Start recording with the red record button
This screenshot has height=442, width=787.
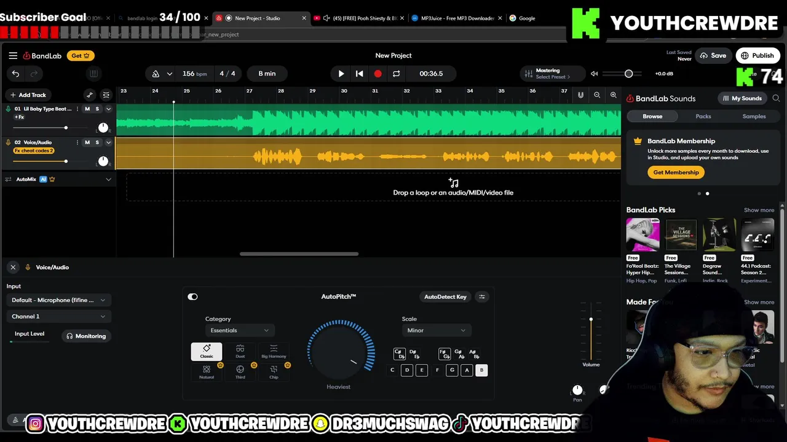click(x=378, y=74)
